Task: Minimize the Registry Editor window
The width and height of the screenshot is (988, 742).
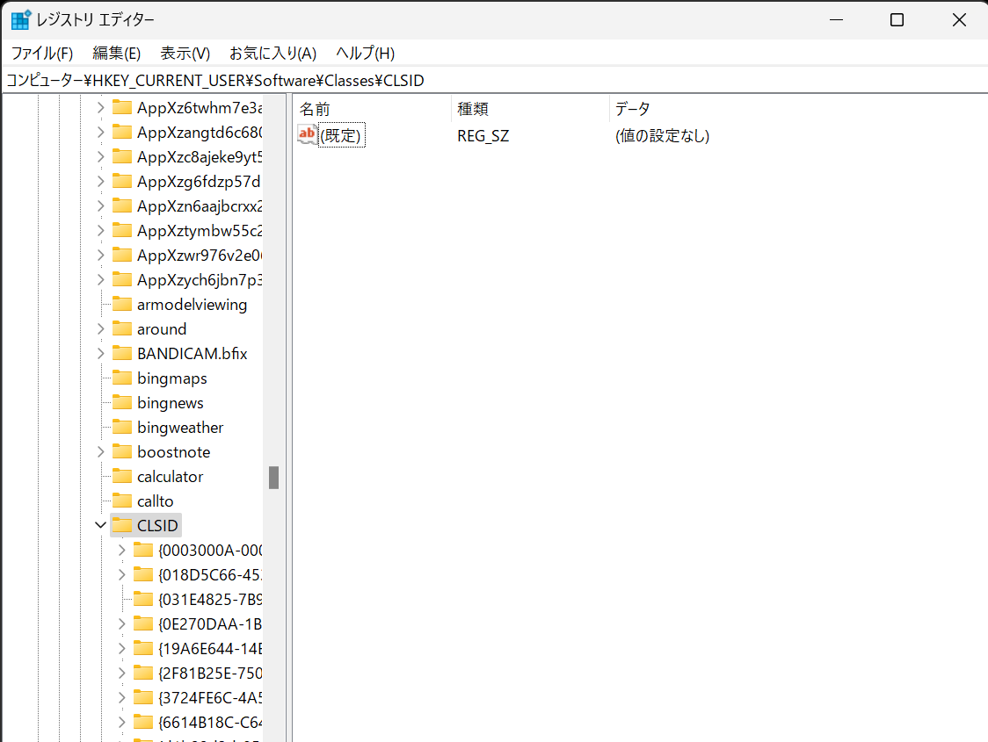Action: pos(836,20)
